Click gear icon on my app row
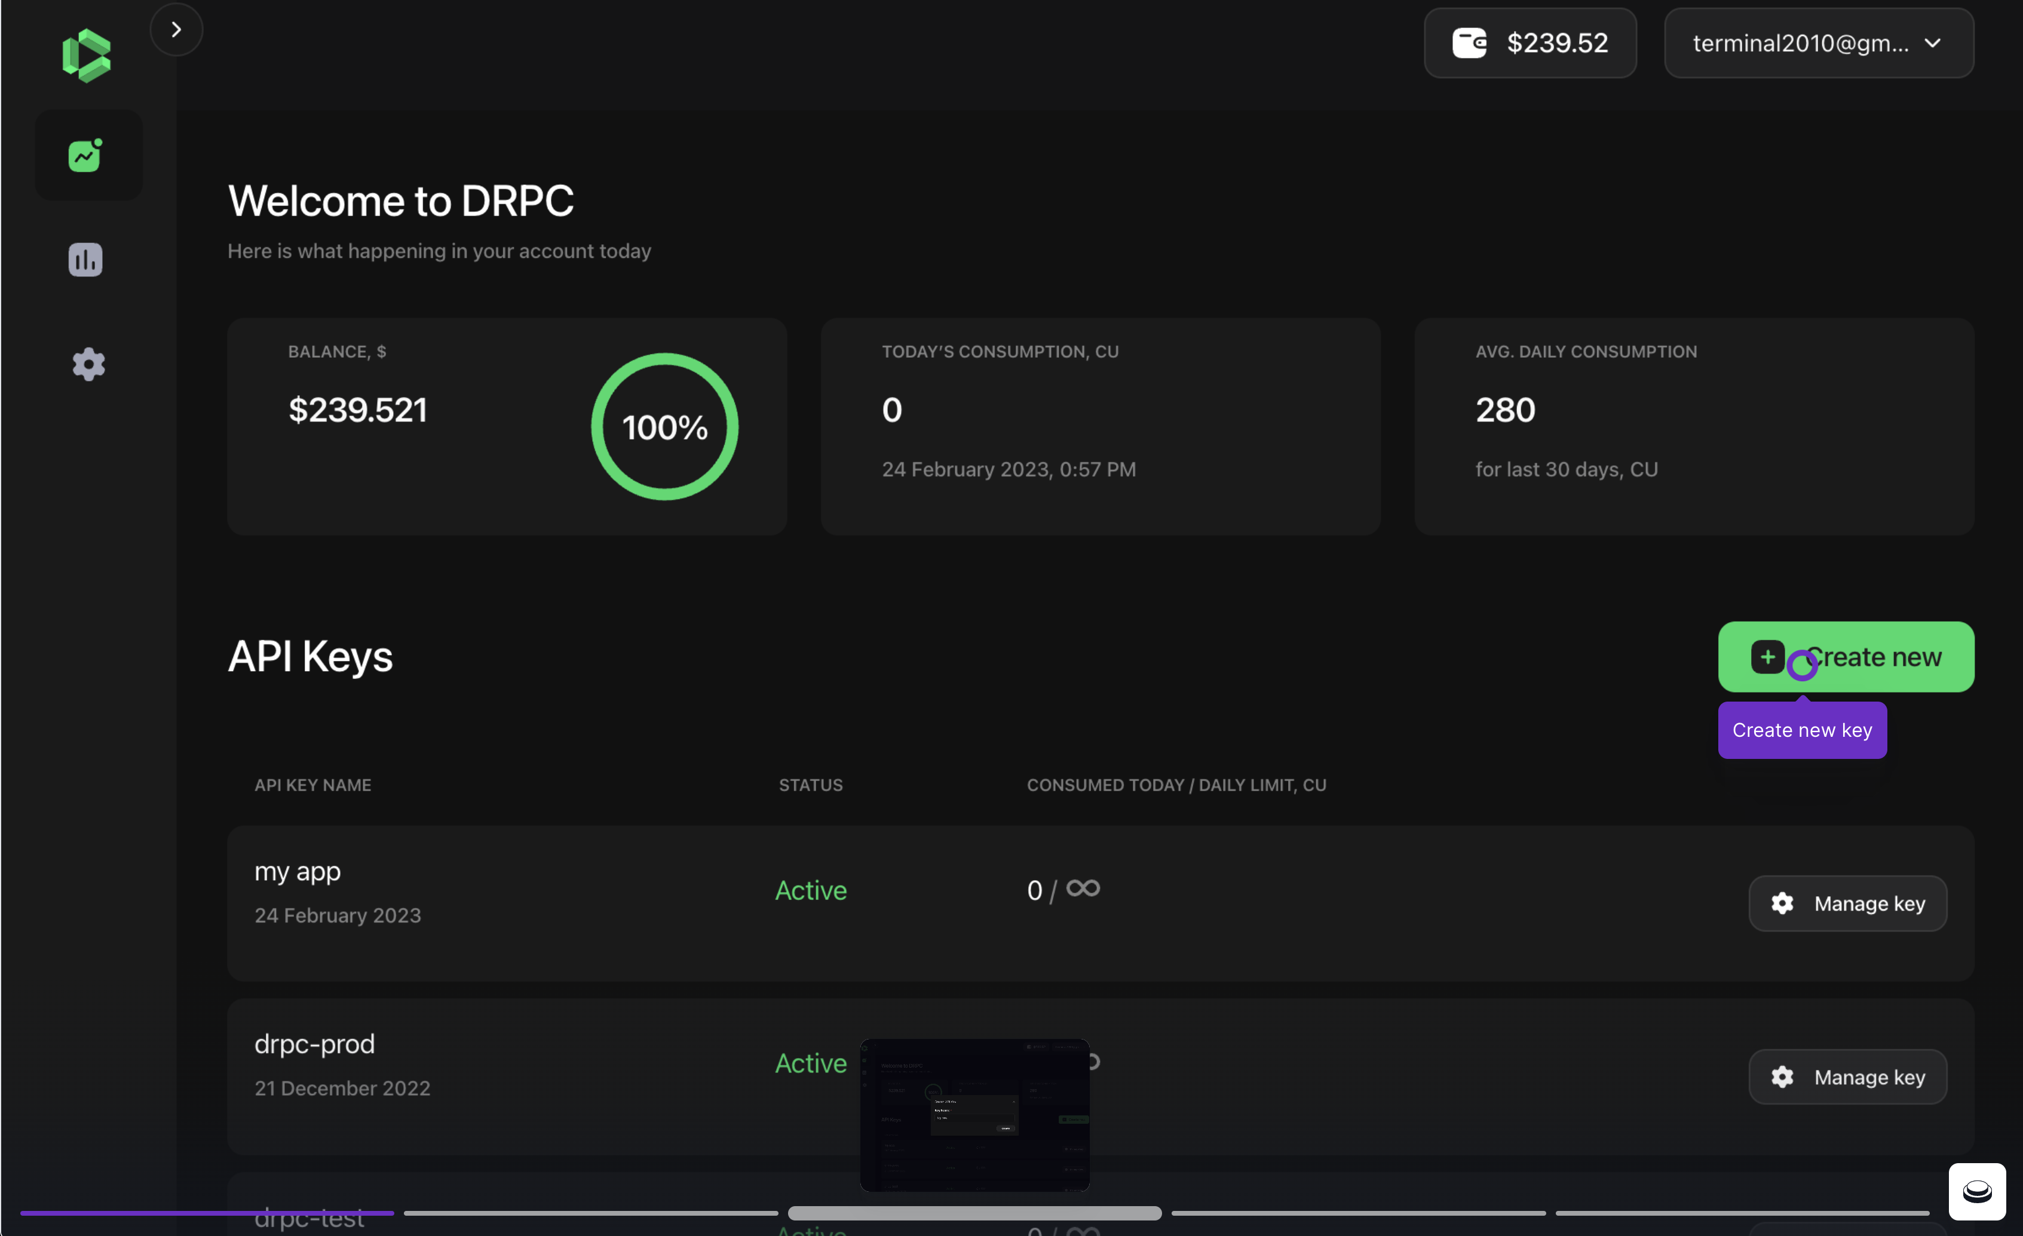This screenshot has height=1236, width=2023. tap(1782, 903)
